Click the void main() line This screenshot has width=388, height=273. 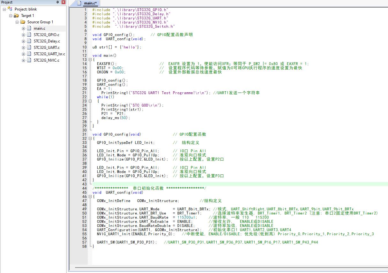pos(105,56)
